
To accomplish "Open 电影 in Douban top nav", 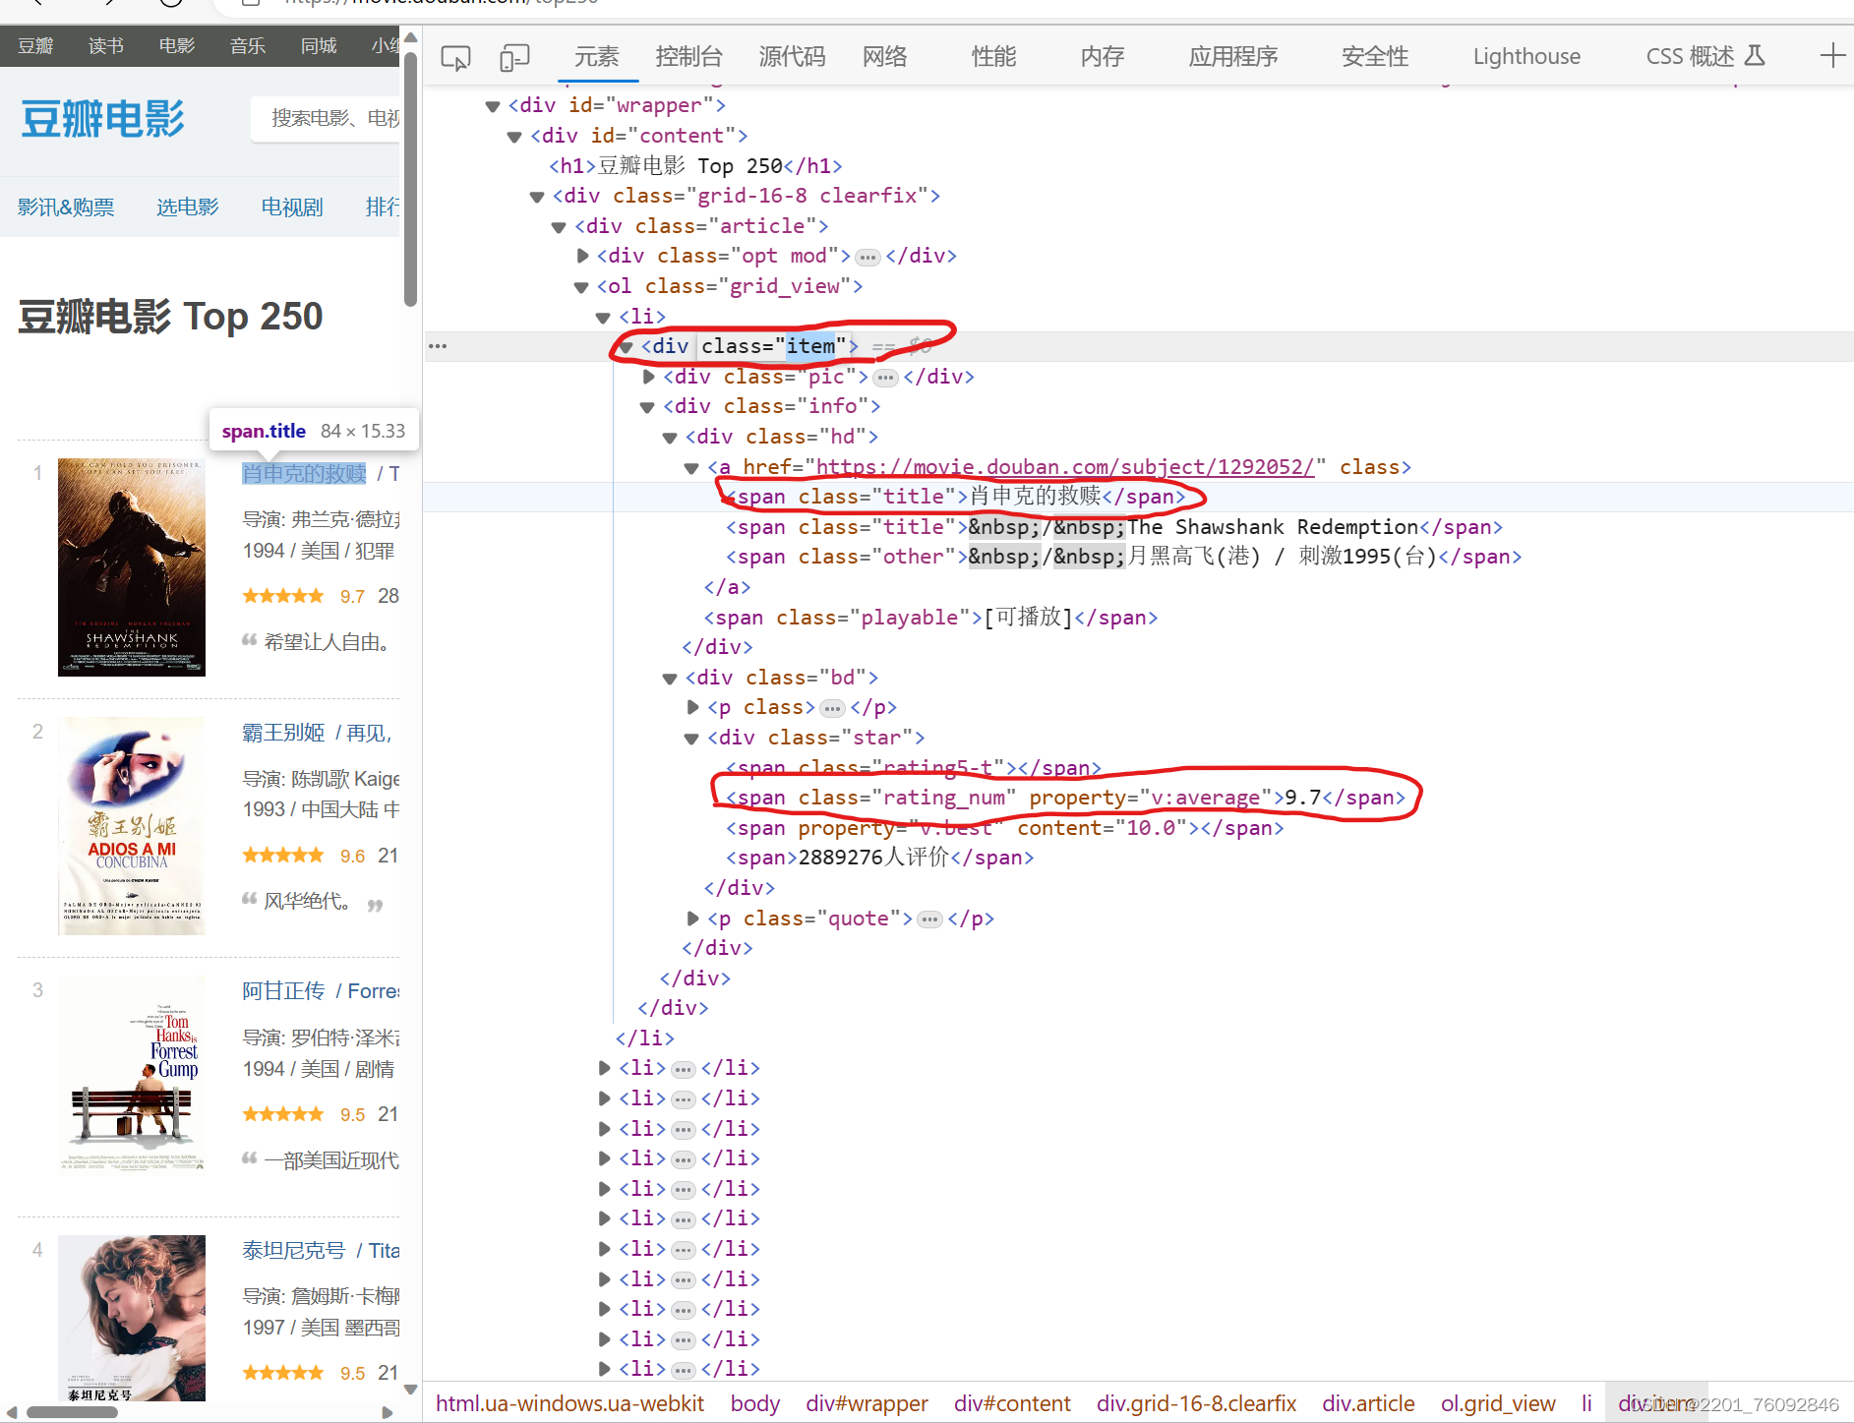I will coord(177,46).
